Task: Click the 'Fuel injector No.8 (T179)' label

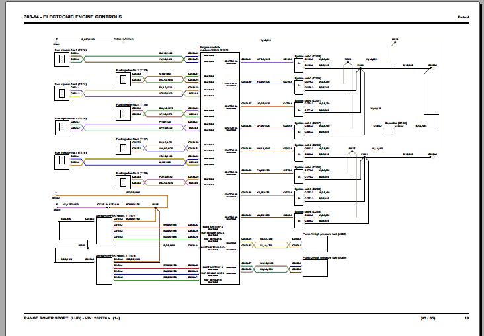Action: [132, 173]
